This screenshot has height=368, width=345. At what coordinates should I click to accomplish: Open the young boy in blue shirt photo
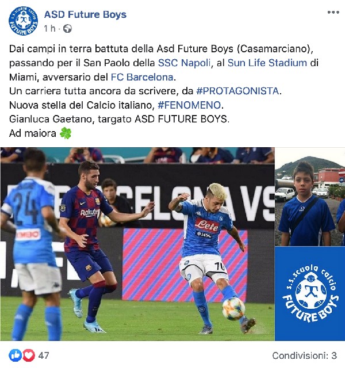(310, 197)
